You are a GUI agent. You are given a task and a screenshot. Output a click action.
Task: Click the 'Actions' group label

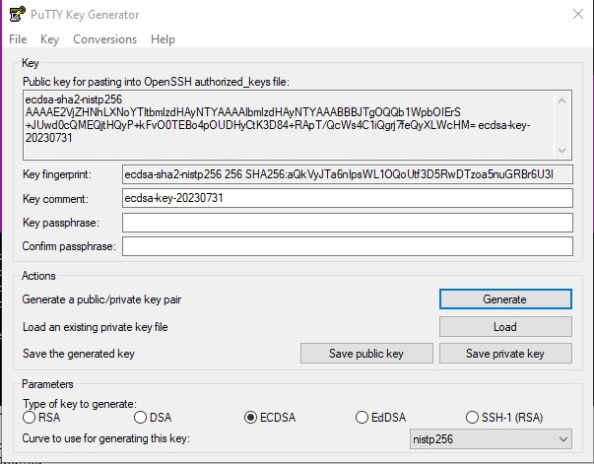(38, 276)
